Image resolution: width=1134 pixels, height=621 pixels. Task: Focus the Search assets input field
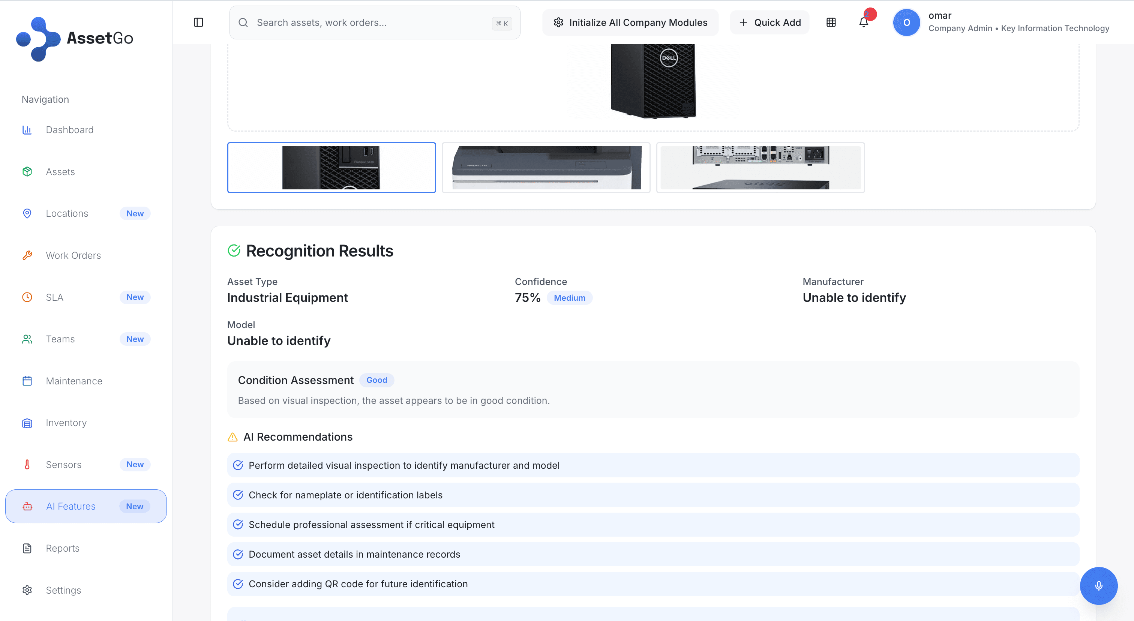coord(370,22)
